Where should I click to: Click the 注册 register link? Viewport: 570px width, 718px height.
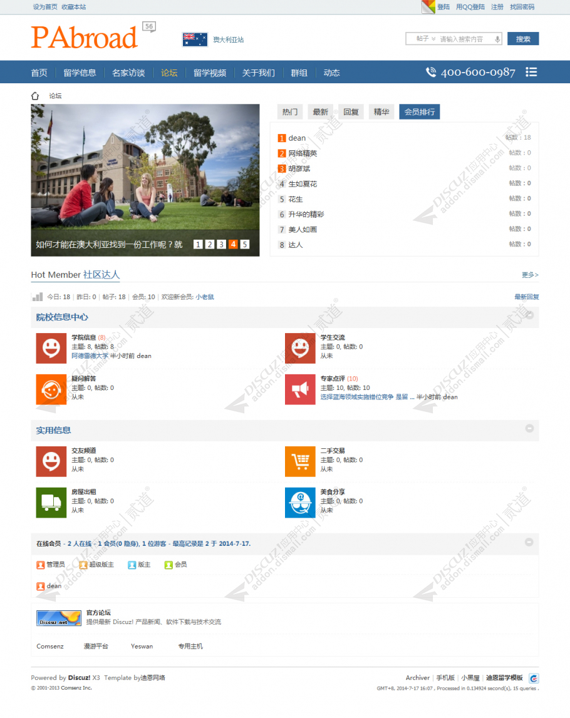pyautogui.click(x=497, y=7)
